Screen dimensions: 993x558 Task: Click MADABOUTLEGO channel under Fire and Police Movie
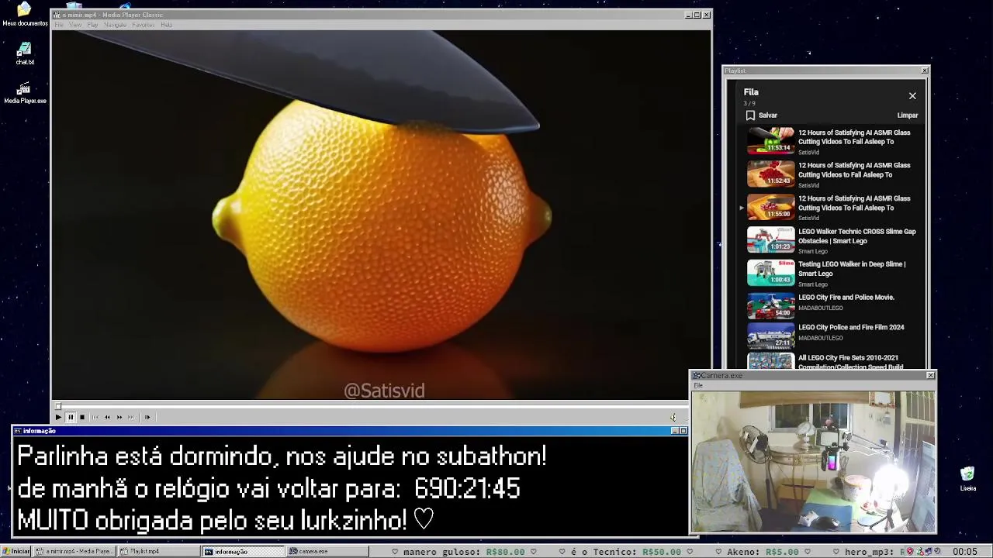[x=820, y=308]
